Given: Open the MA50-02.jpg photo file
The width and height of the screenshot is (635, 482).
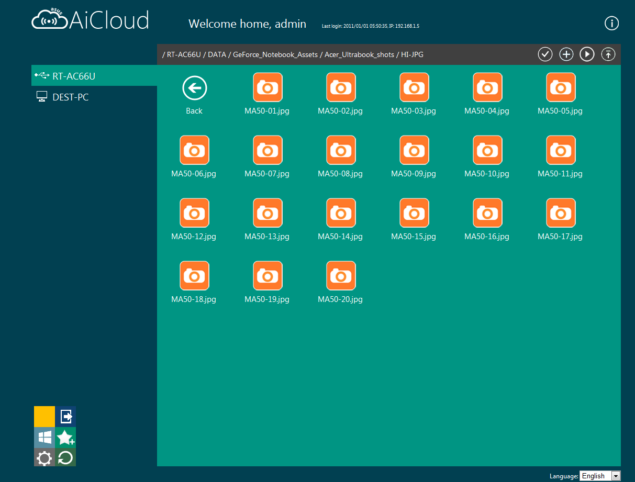Looking at the screenshot, I should click(x=341, y=87).
